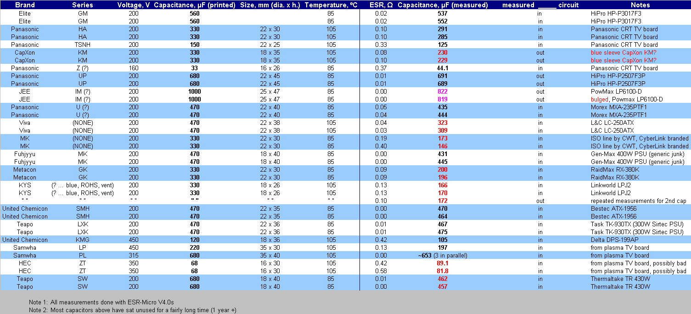
Task: Select the 'Capacitance, µF (printed)' header
Action: click(x=195, y=5)
